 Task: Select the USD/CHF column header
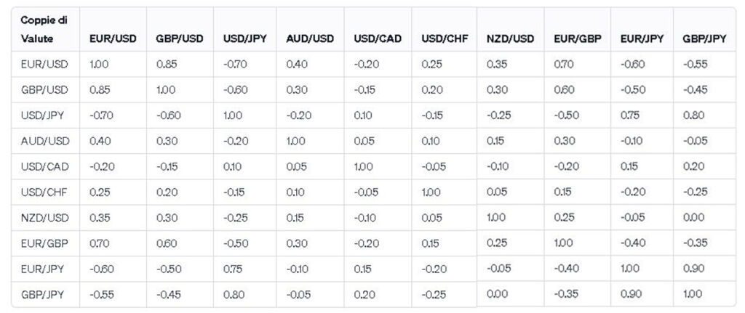point(445,39)
